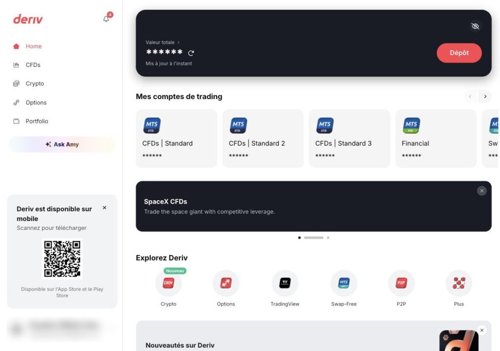
Task: Open the notifications bell
Action: 106,19
